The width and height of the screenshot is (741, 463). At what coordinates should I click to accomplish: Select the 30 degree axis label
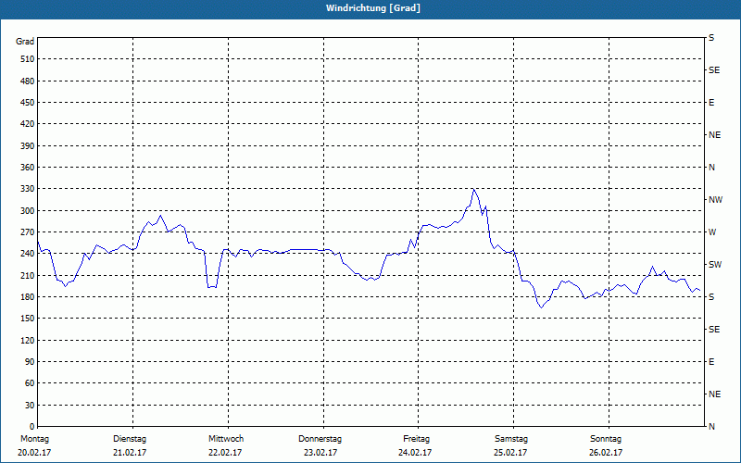30,405
